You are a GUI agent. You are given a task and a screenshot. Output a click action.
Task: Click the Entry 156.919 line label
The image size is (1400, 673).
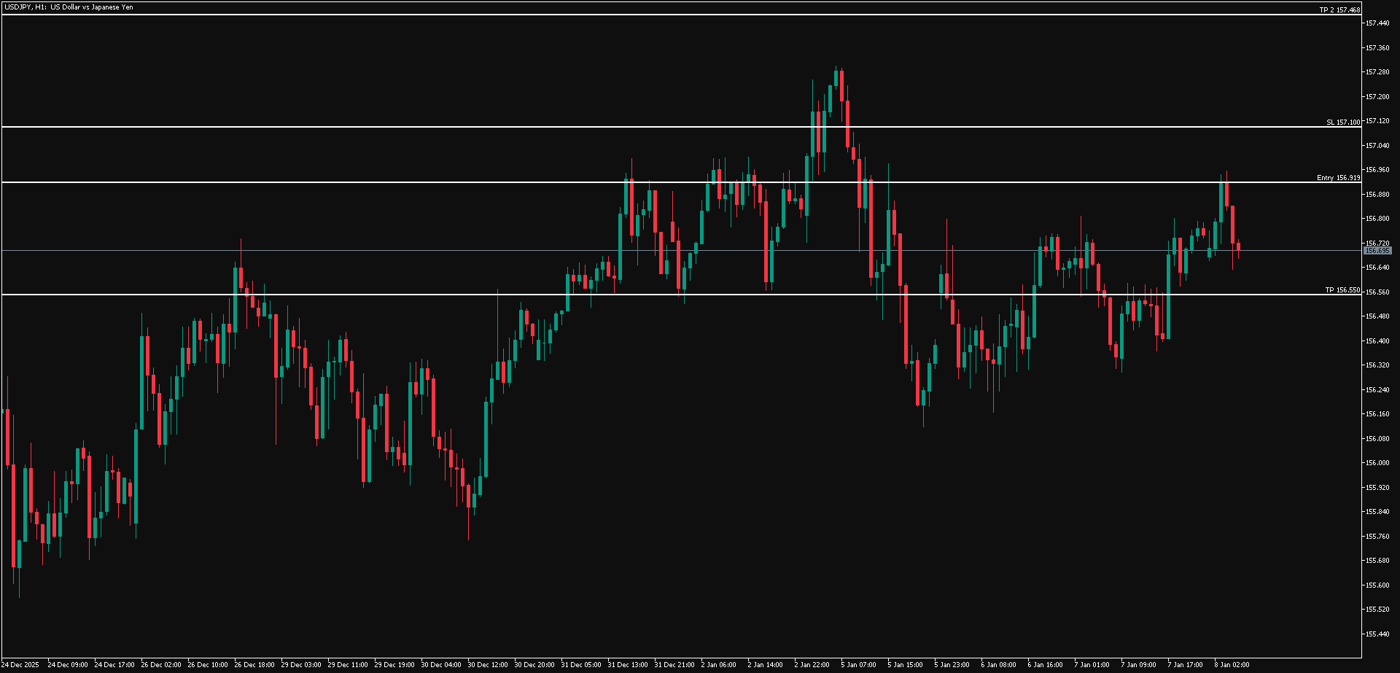tap(1338, 178)
